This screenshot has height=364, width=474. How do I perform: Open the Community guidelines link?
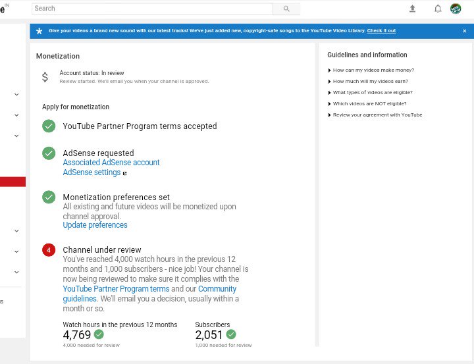pos(149,294)
